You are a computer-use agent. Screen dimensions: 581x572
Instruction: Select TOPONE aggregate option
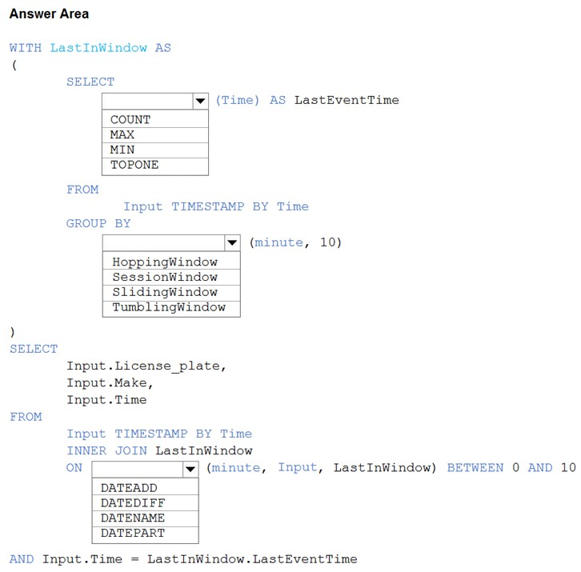(155, 166)
